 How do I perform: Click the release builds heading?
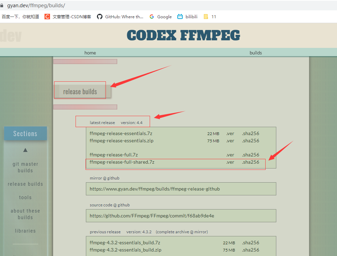80,92
